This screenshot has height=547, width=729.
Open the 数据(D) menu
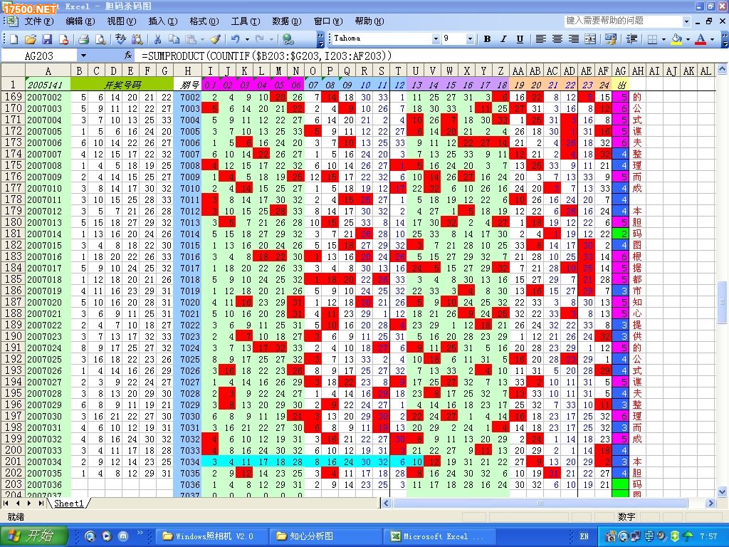pos(286,21)
